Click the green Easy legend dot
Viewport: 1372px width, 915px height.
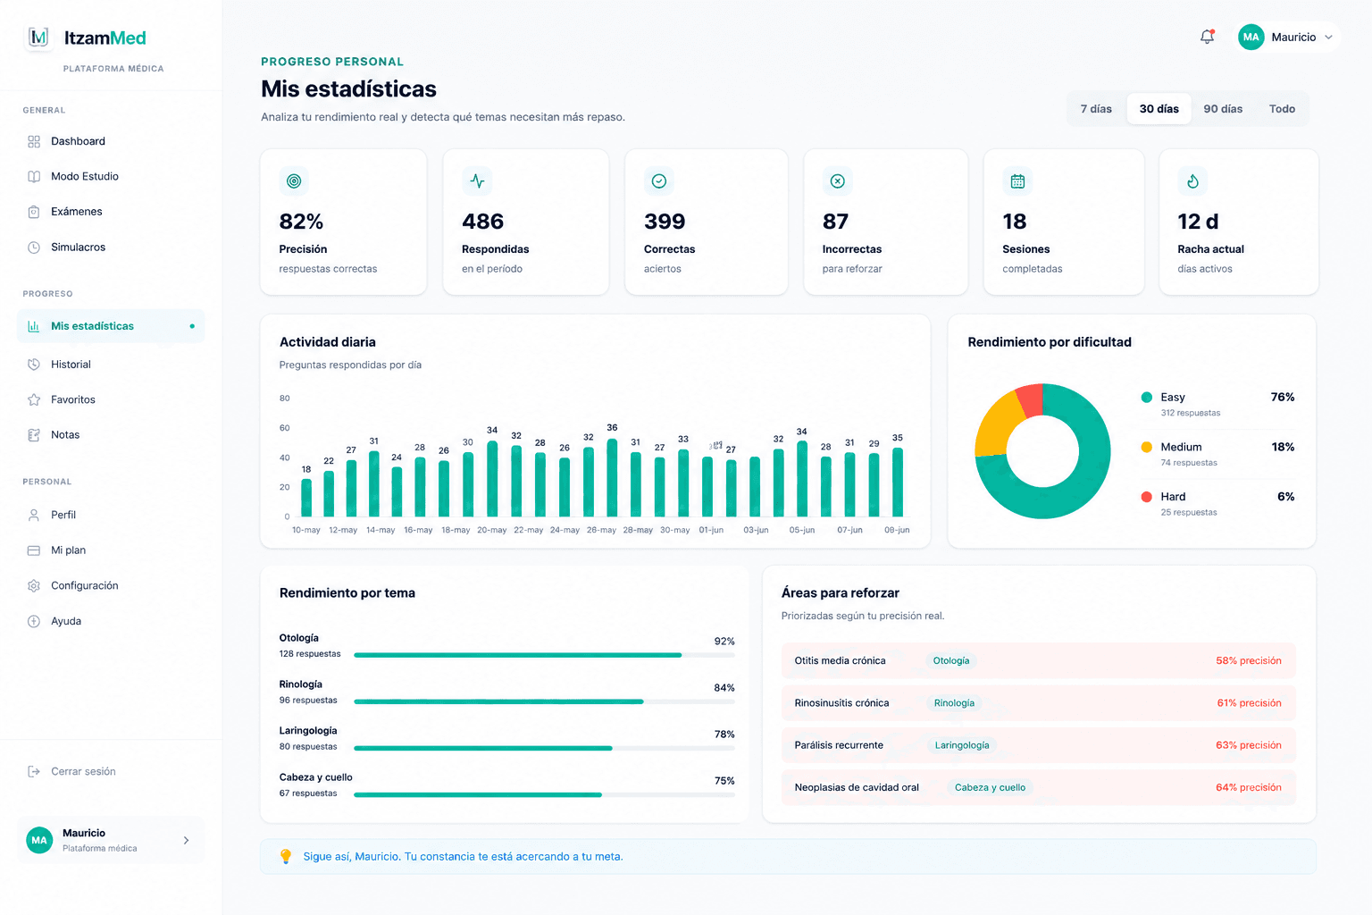click(x=1146, y=398)
